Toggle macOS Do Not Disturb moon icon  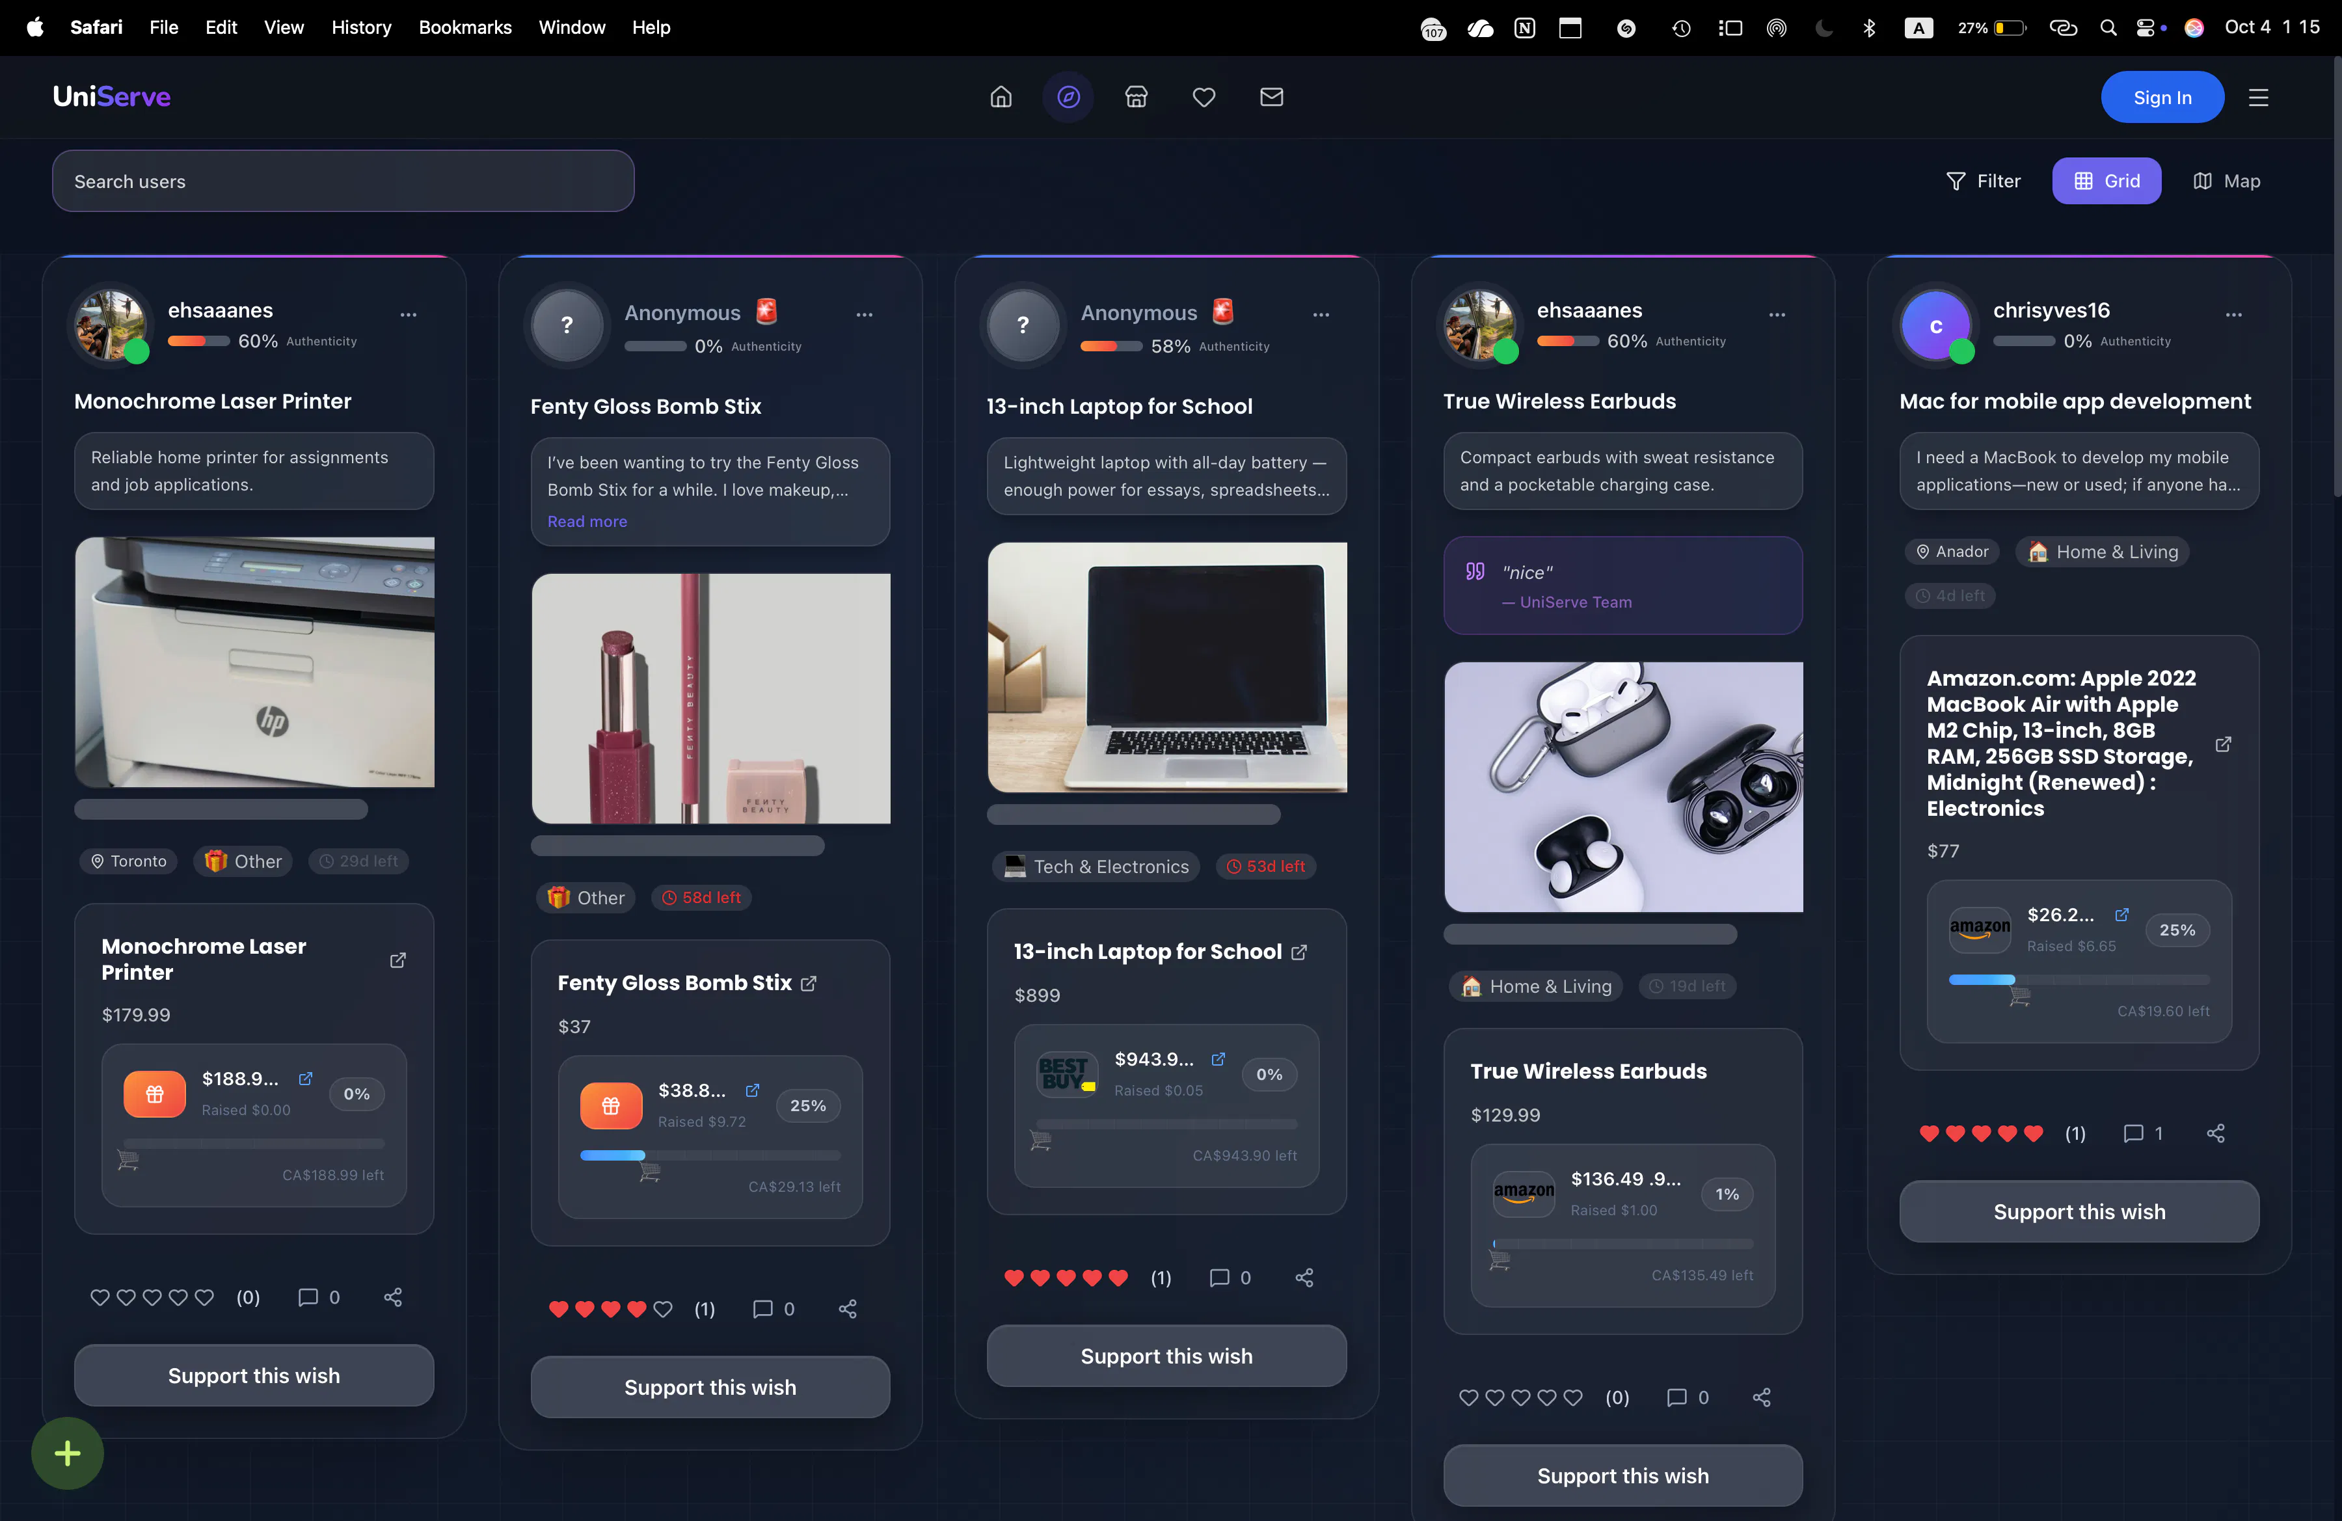click(x=1824, y=27)
